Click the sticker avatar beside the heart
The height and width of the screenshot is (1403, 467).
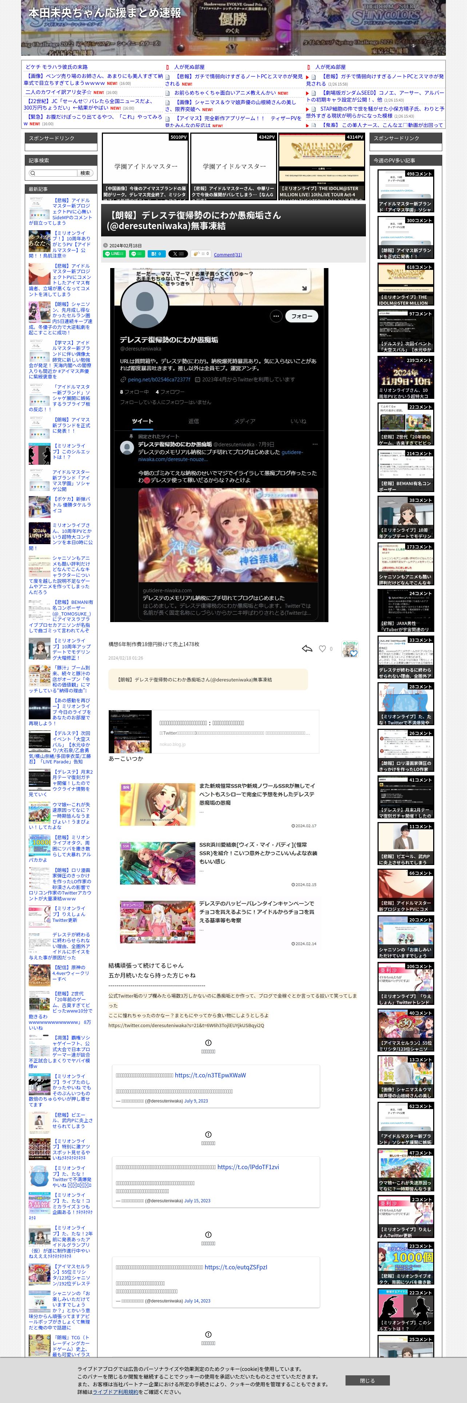pos(350,649)
